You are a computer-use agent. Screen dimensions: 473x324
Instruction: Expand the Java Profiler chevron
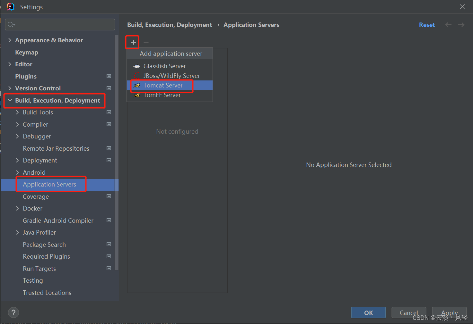click(x=17, y=232)
